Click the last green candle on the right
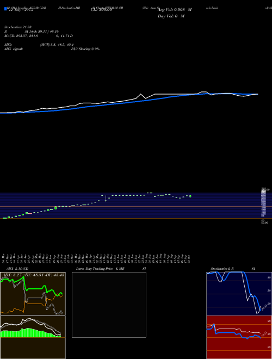Viewport: 272px width, 359px height. point(190,196)
